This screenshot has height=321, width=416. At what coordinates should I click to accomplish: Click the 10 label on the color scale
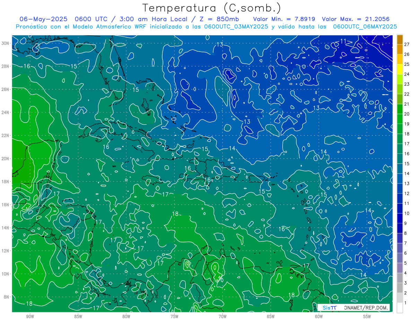pyautogui.click(x=407, y=213)
